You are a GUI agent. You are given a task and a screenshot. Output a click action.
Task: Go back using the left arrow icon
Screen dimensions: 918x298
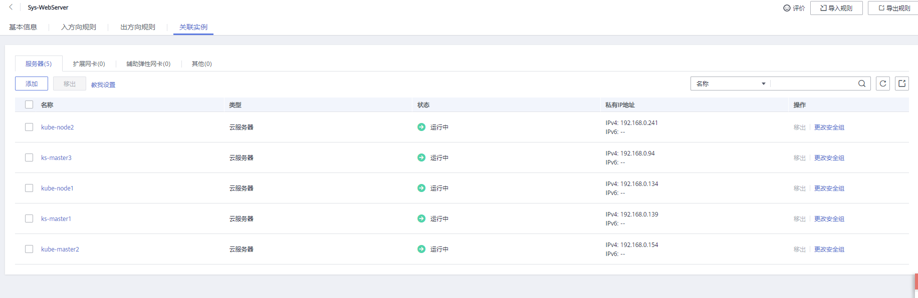[x=11, y=7]
